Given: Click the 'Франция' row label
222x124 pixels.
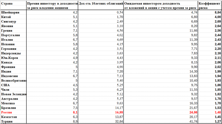Looking at the screenshot, I should coord(8,67).
